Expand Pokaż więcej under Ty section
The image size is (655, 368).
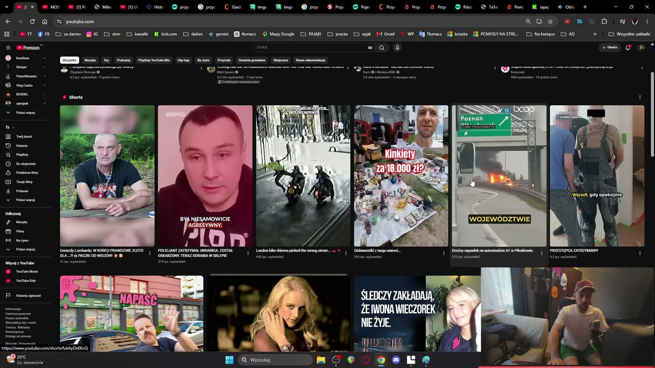point(24,200)
